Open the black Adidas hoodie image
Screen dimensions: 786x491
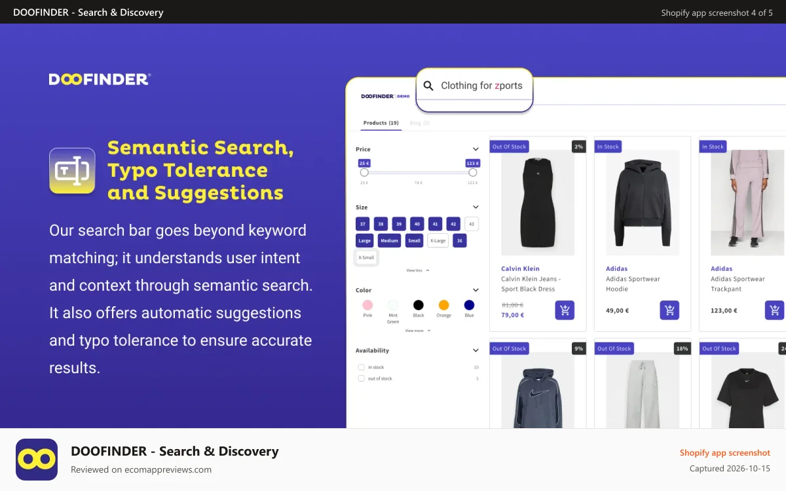[643, 202]
